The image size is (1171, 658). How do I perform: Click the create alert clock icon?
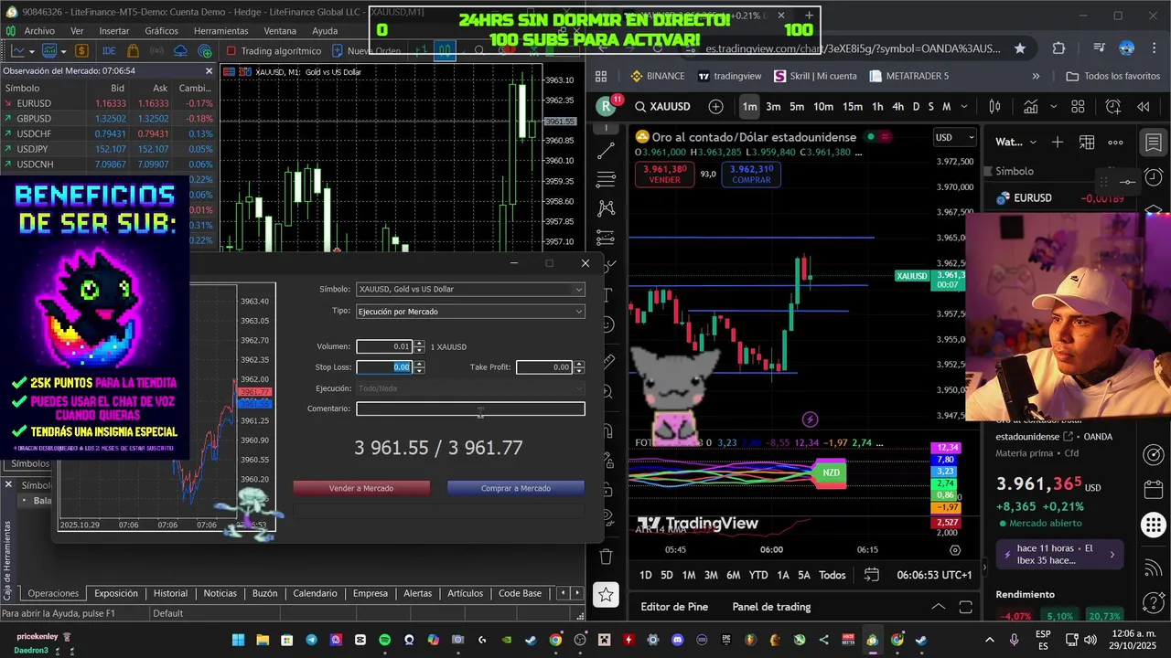click(1113, 106)
